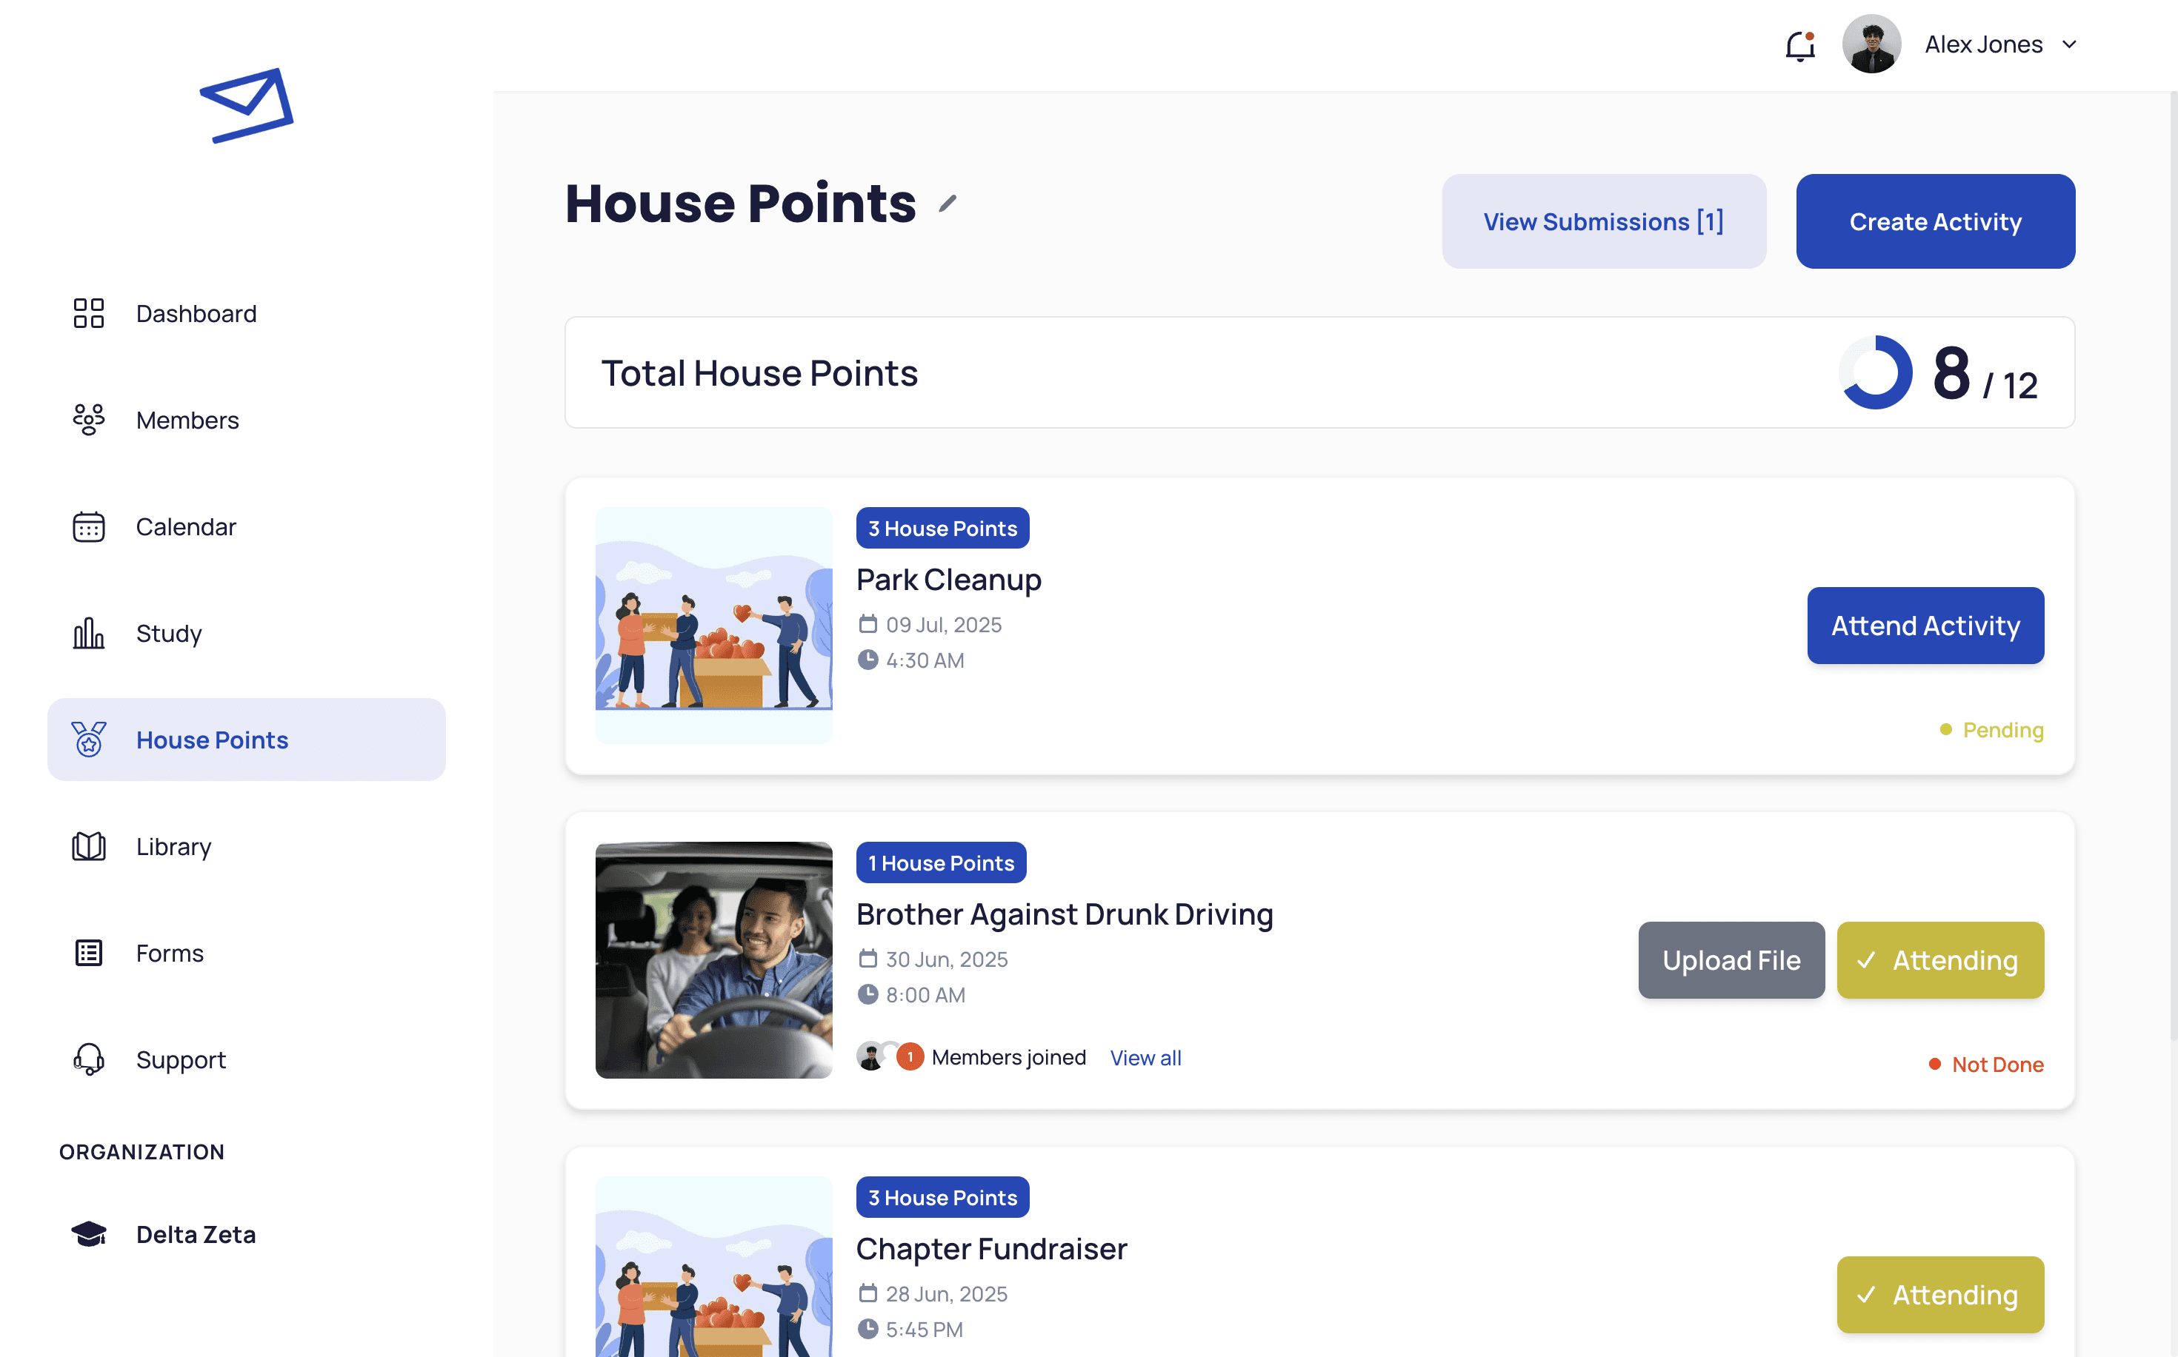Click the Members people icon in sidebar
This screenshot has height=1357, width=2178.
click(88, 419)
